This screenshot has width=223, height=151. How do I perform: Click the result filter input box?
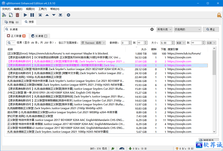11,43
